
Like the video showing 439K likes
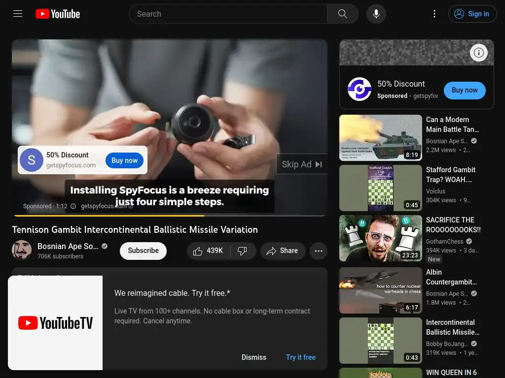(x=209, y=251)
